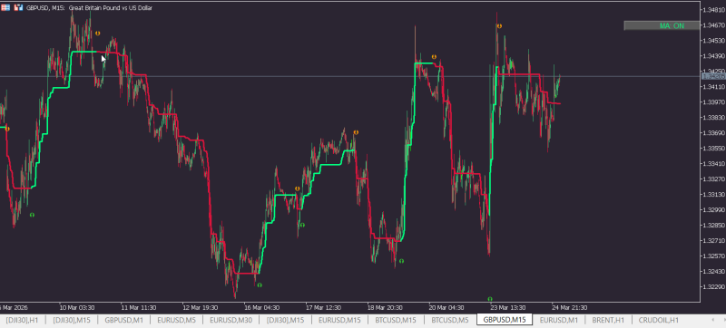
Task: Click the '11 Mar 11:30' time axis label
Action: [x=139, y=308]
